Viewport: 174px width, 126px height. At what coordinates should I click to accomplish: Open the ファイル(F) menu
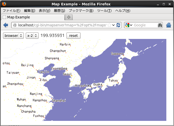click(x=11, y=10)
